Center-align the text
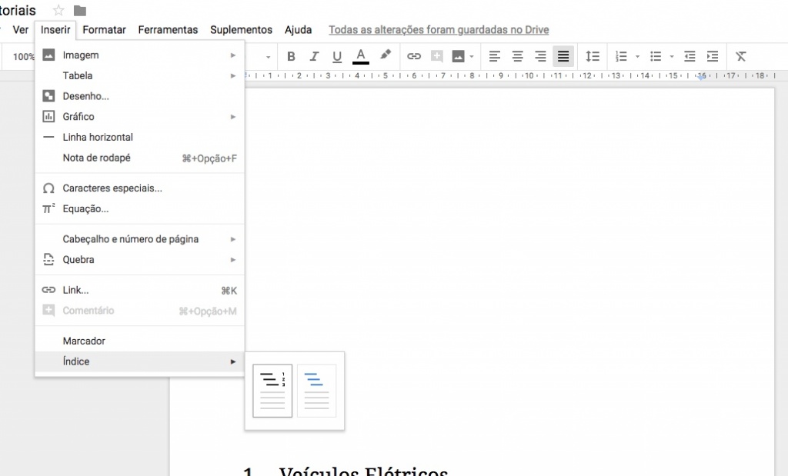788x476 pixels. 517,55
